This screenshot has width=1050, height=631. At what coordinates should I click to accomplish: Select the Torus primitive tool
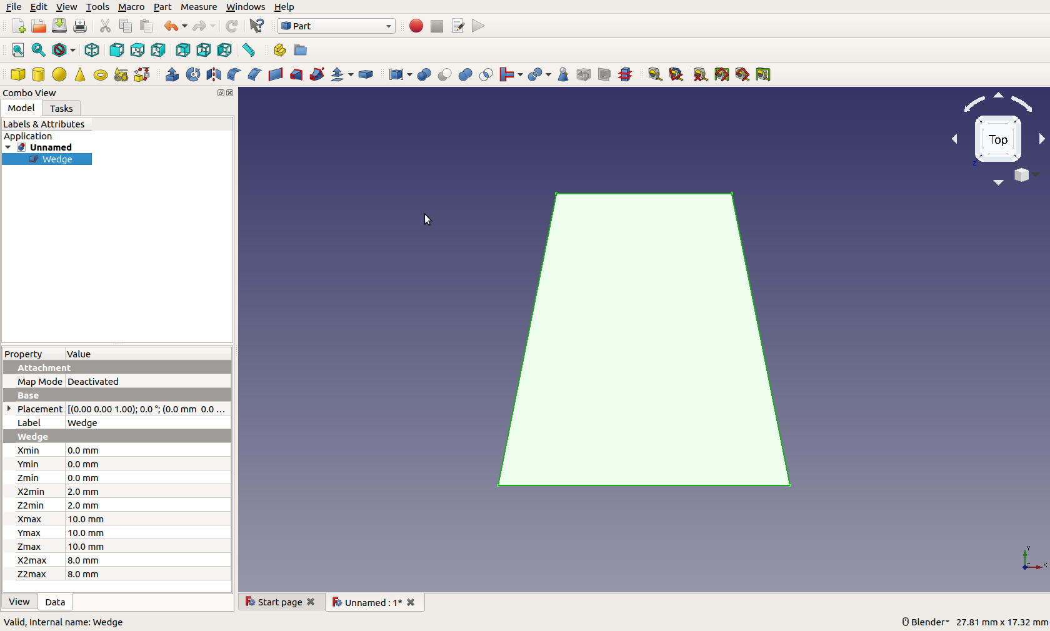pos(101,74)
